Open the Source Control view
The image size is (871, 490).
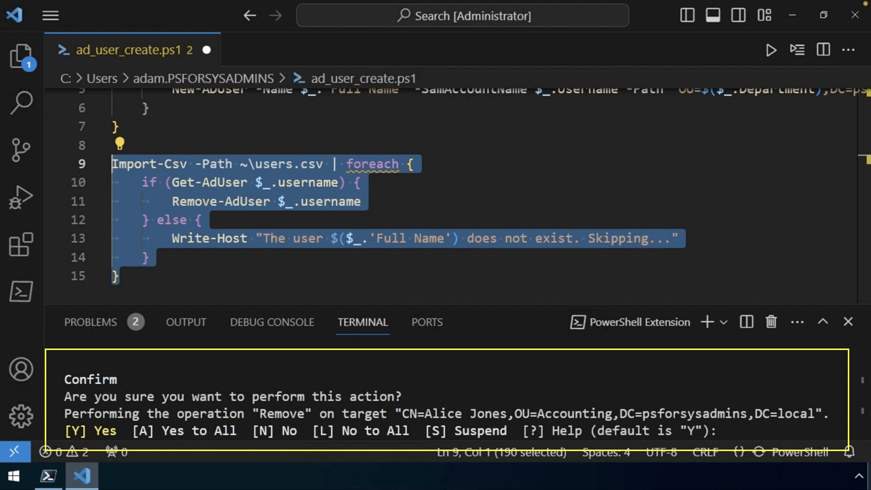coord(21,150)
